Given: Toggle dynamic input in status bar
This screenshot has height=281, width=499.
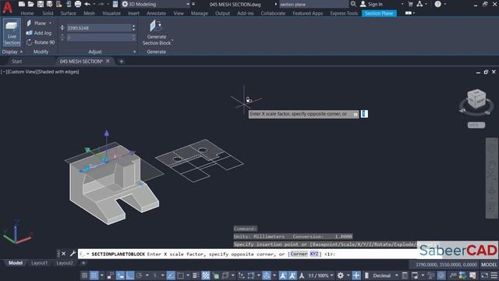Looking at the screenshot, I should 120,276.
